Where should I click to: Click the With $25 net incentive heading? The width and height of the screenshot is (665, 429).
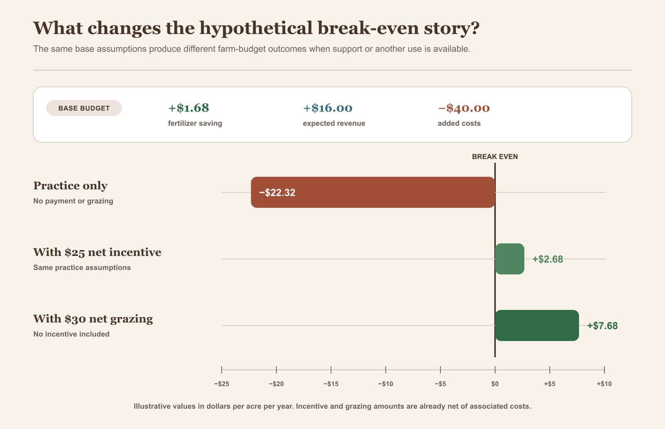tap(97, 252)
